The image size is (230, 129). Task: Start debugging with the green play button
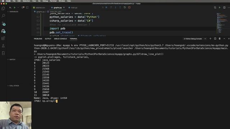click(x=15, y=8)
